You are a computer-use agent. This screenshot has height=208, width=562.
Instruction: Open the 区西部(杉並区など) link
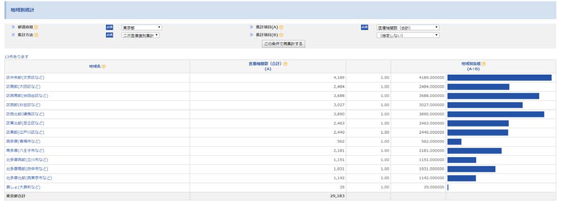click(x=23, y=105)
